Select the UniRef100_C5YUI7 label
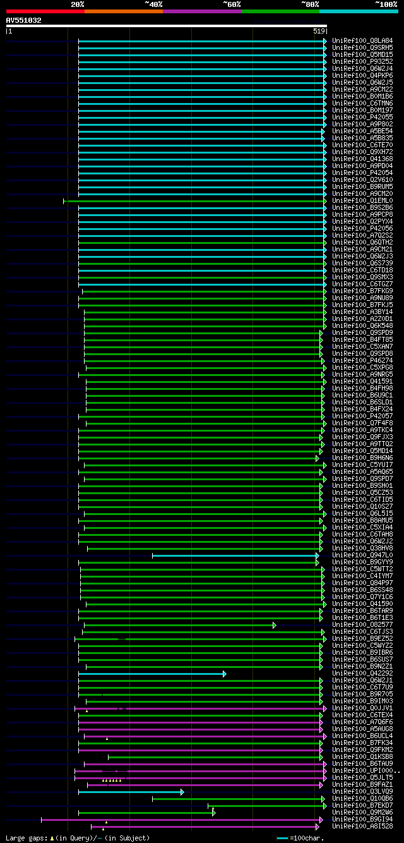Image resolution: width=404 pixels, height=843 pixels. (362, 465)
